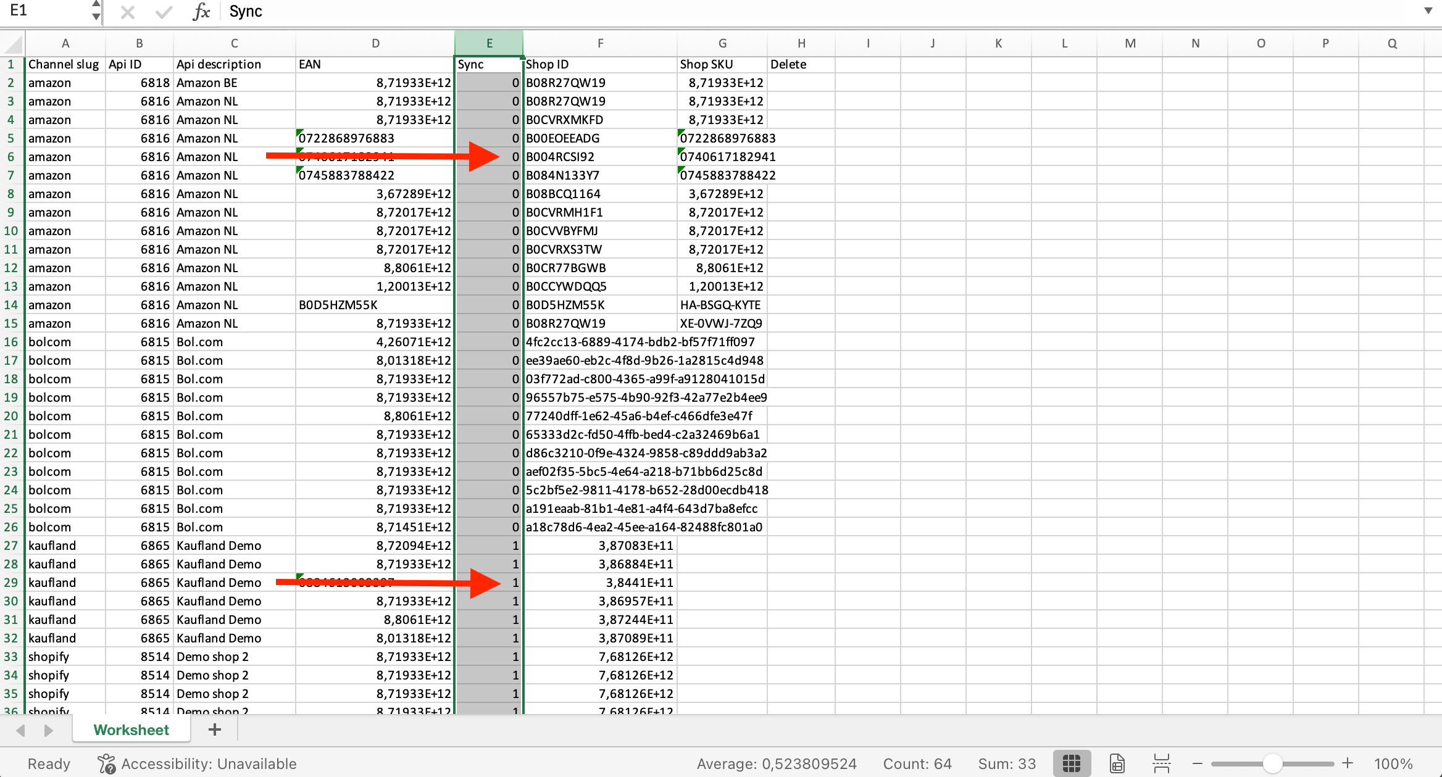The height and width of the screenshot is (777, 1442).
Task: Click the Demo shop 2 cell in row 33
Action: [x=235, y=657]
